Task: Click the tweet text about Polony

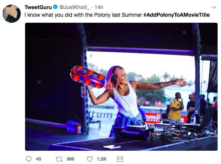Action: pos(83,15)
